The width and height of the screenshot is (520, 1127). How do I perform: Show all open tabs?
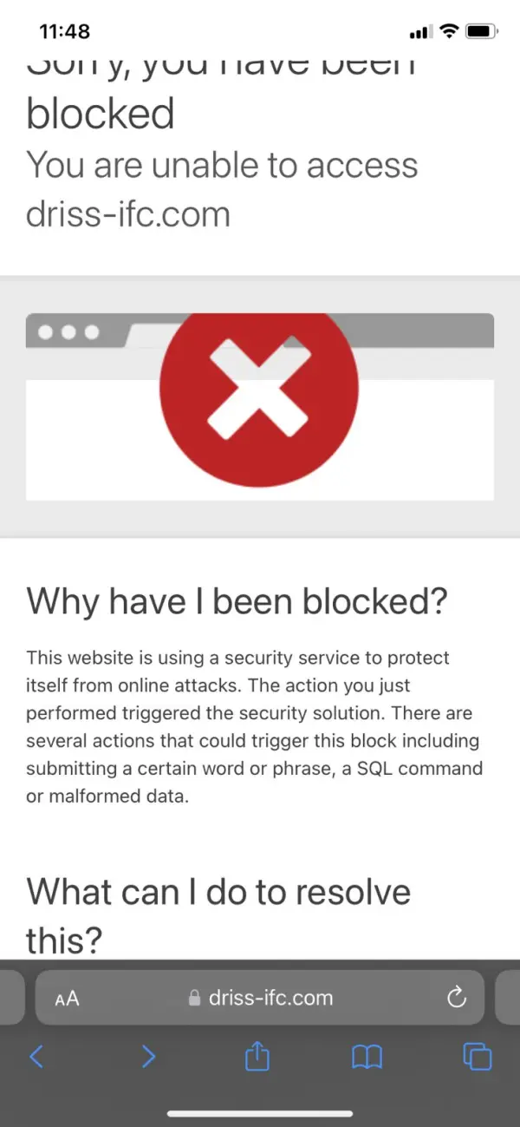click(478, 1056)
